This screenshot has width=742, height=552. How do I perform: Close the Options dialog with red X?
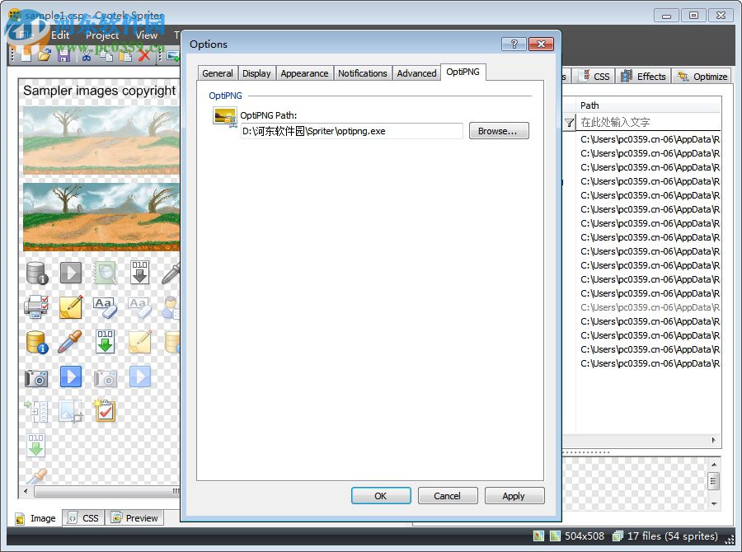[x=541, y=44]
